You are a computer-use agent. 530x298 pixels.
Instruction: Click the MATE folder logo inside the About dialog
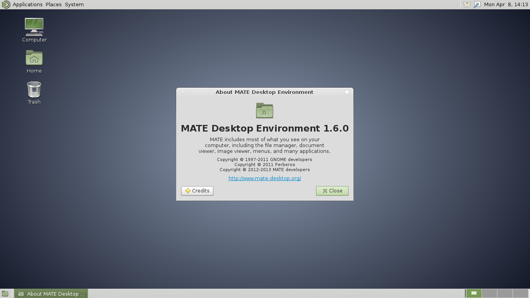coord(264,110)
